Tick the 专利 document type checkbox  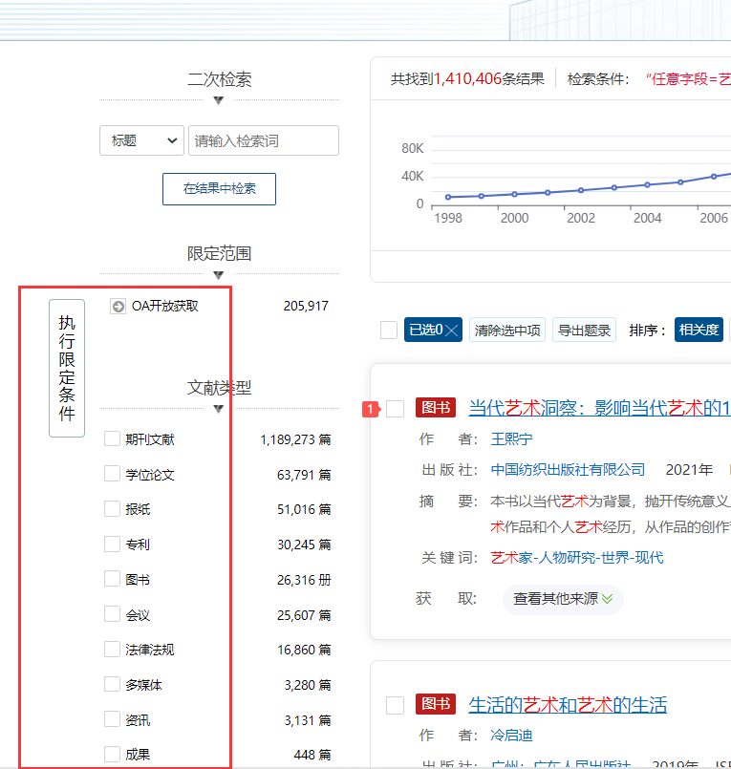(x=112, y=545)
